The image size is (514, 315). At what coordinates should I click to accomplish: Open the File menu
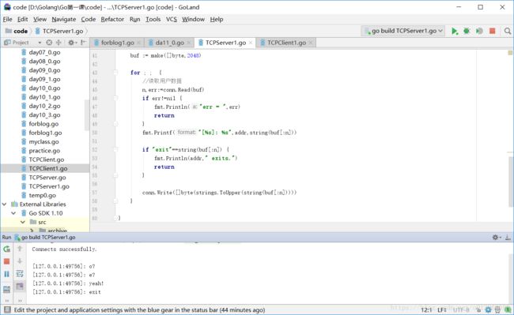click(7, 19)
